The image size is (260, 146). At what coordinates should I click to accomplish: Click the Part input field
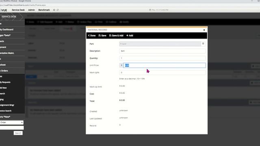(160, 44)
